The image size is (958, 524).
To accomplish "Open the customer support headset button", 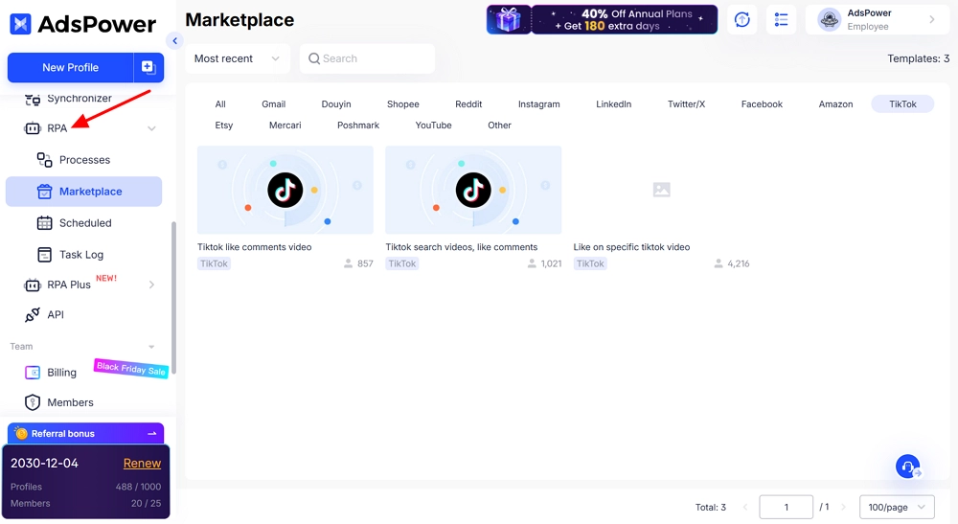I will click(x=908, y=467).
